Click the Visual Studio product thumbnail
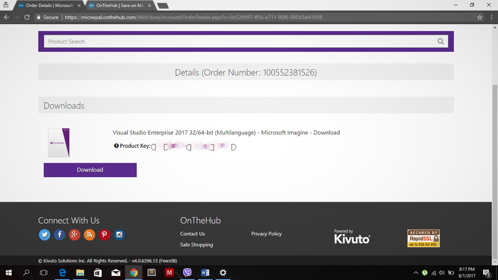498x280 pixels. (x=59, y=143)
